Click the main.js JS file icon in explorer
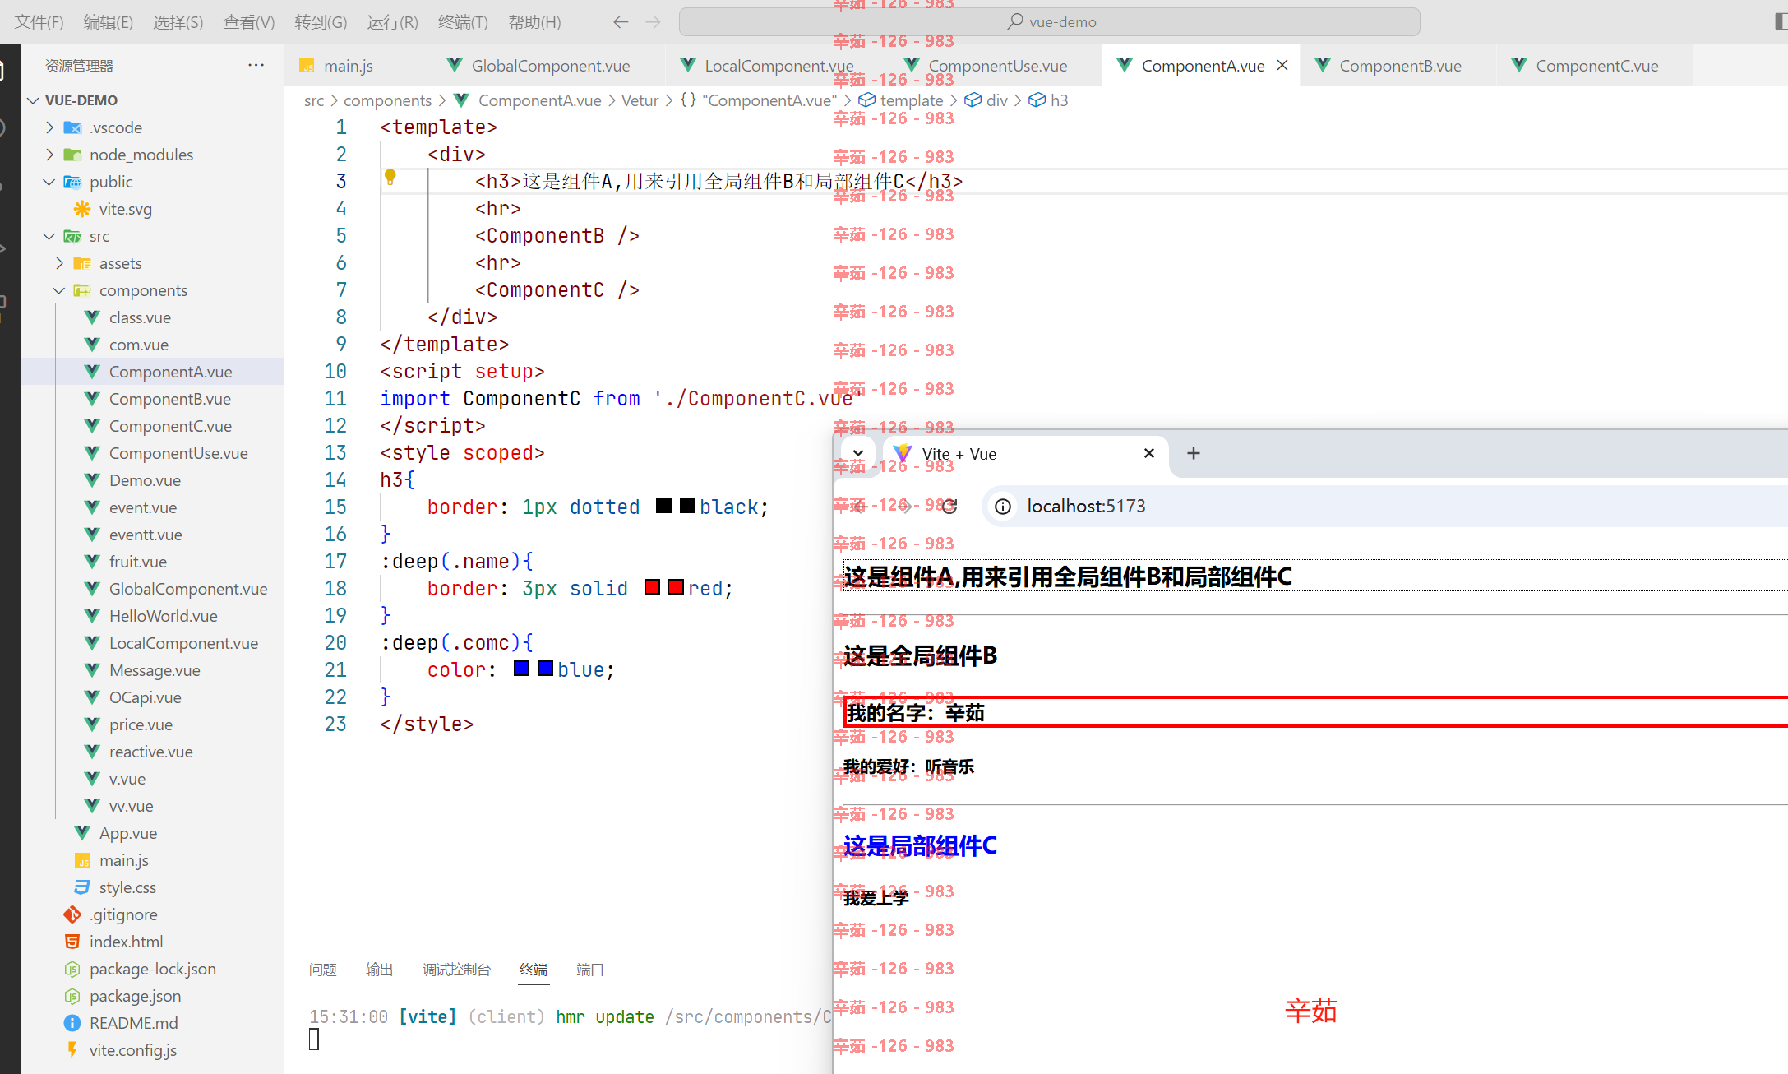Screen dimensions: 1788x1074 coord(82,860)
